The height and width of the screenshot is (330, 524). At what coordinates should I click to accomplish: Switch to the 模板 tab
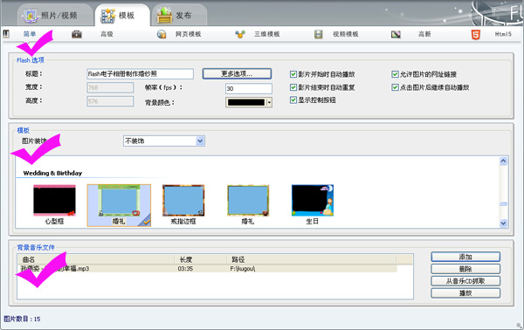(122, 16)
